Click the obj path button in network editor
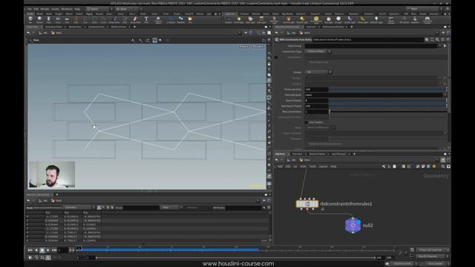Image resolution: width=475 pixels, height=267 pixels. pyautogui.click(x=291, y=160)
